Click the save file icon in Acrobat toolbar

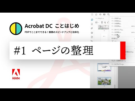point(92,14)
